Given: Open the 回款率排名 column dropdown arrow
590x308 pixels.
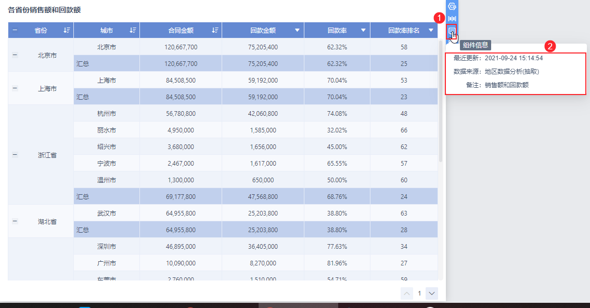Looking at the screenshot, I should click(x=431, y=31).
